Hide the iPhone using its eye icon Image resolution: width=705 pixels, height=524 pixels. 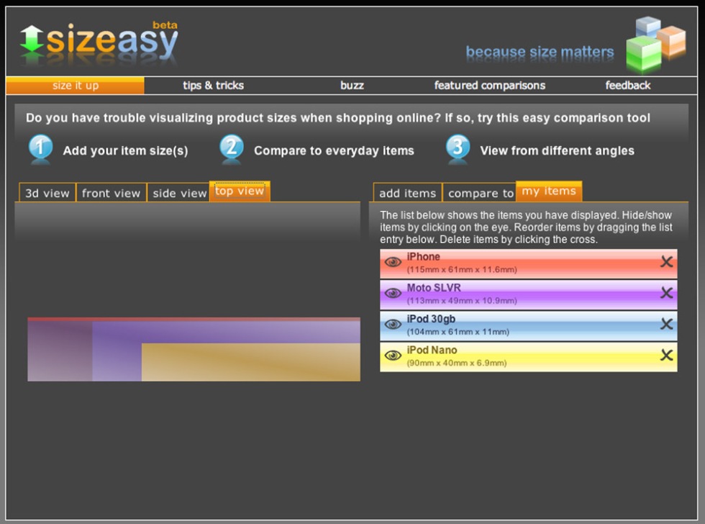[x=393, y=263]
